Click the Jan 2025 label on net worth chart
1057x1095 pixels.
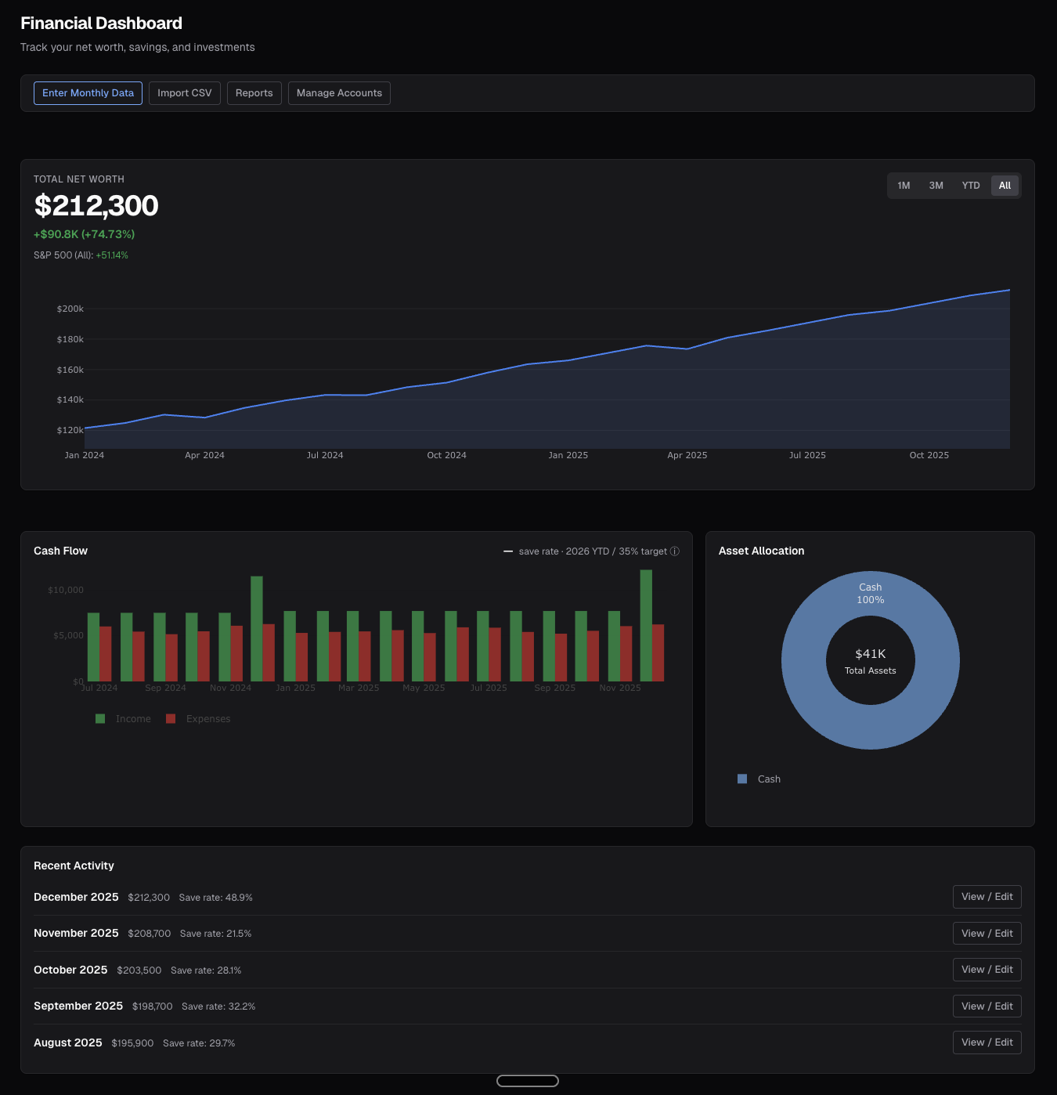coord(568,455)
